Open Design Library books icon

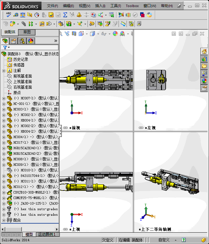coord(204,59)
